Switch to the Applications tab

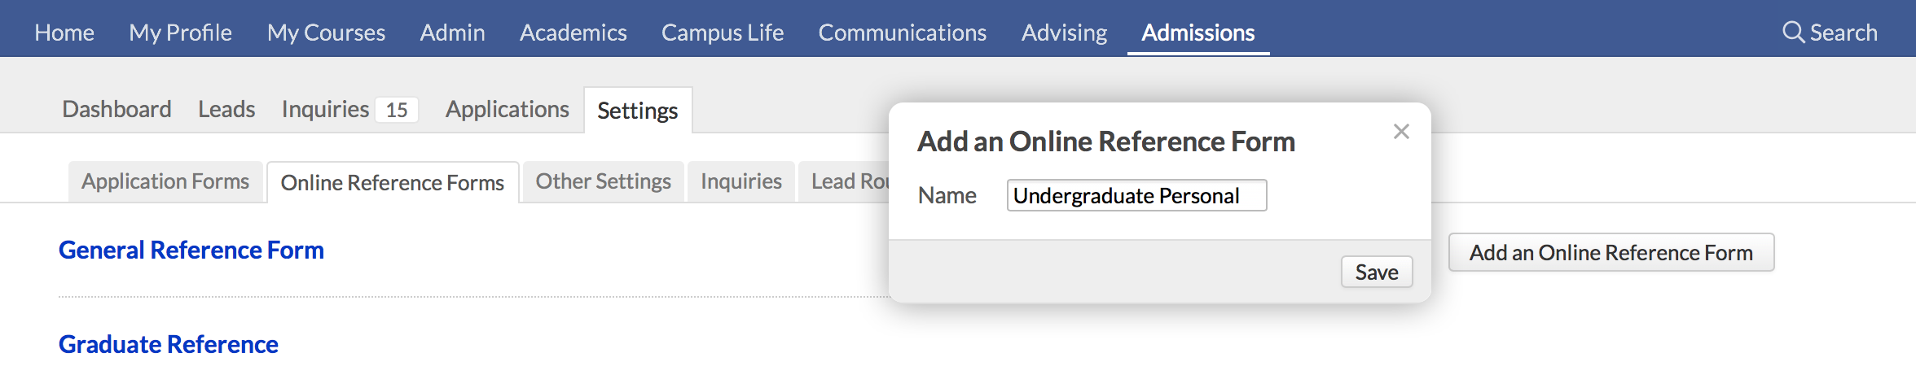(x=507, y=109)
